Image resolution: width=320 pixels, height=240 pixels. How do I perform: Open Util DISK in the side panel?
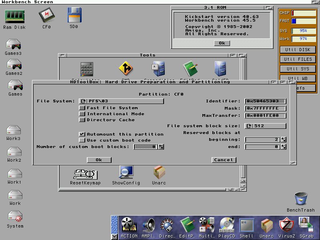[x=298, y=50]
